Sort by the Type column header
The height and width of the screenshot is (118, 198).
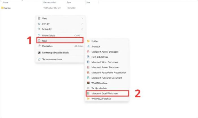point(69,2)
